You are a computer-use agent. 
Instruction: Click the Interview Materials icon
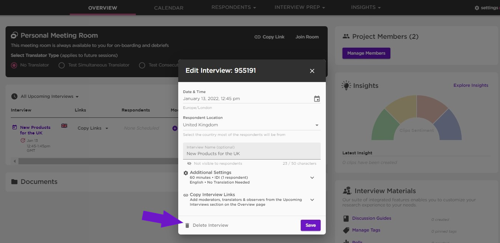[347, 191]
